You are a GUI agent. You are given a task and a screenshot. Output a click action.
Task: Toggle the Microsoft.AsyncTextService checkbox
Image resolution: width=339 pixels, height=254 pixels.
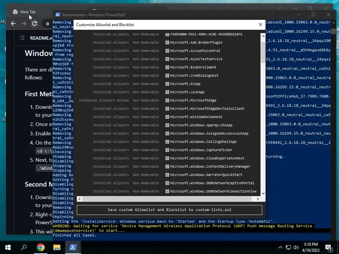[167, 59]
